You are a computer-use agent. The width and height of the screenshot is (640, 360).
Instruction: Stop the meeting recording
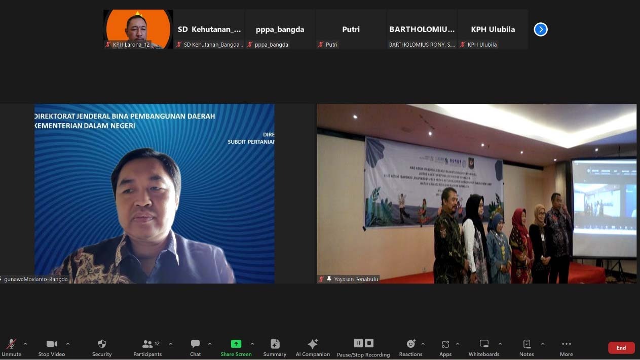[x=369, y=343]
